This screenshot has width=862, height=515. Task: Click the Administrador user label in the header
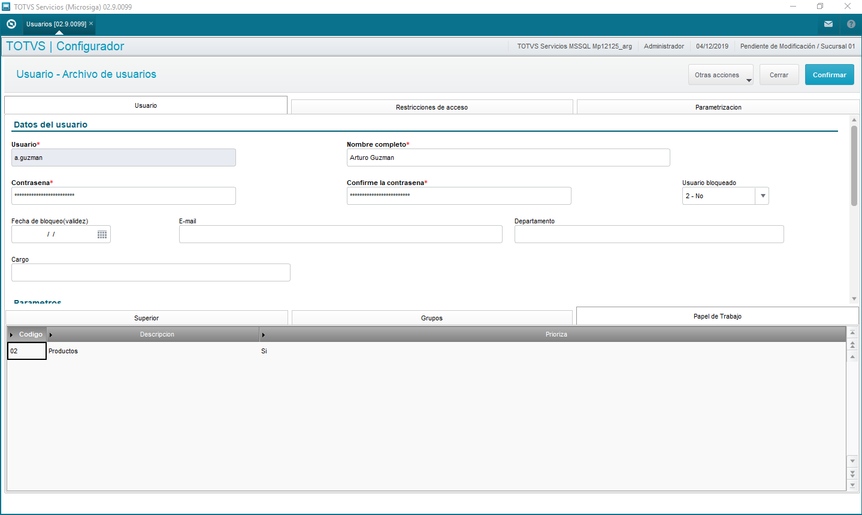664,46
